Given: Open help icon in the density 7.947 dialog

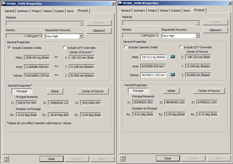Looking at the screenshot, I should [123, 158].
